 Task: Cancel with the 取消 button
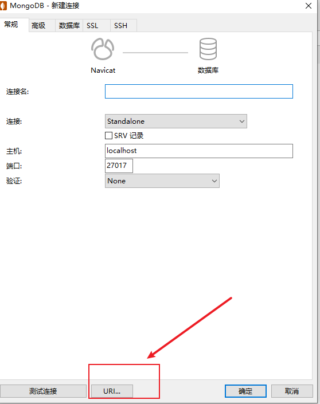[x=292, y=391]
